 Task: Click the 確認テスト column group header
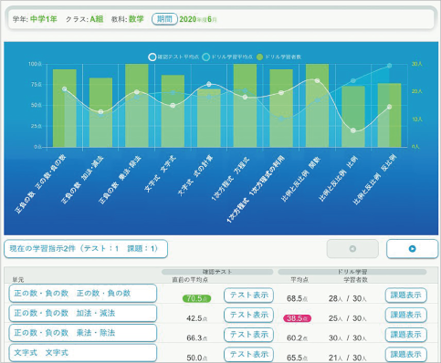(217, 272)
